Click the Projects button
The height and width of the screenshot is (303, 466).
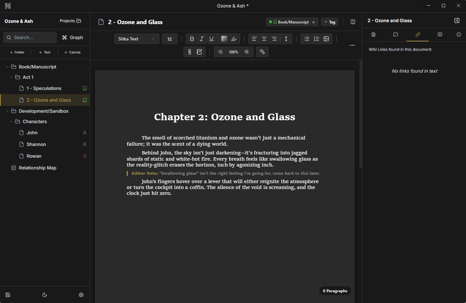70,21
